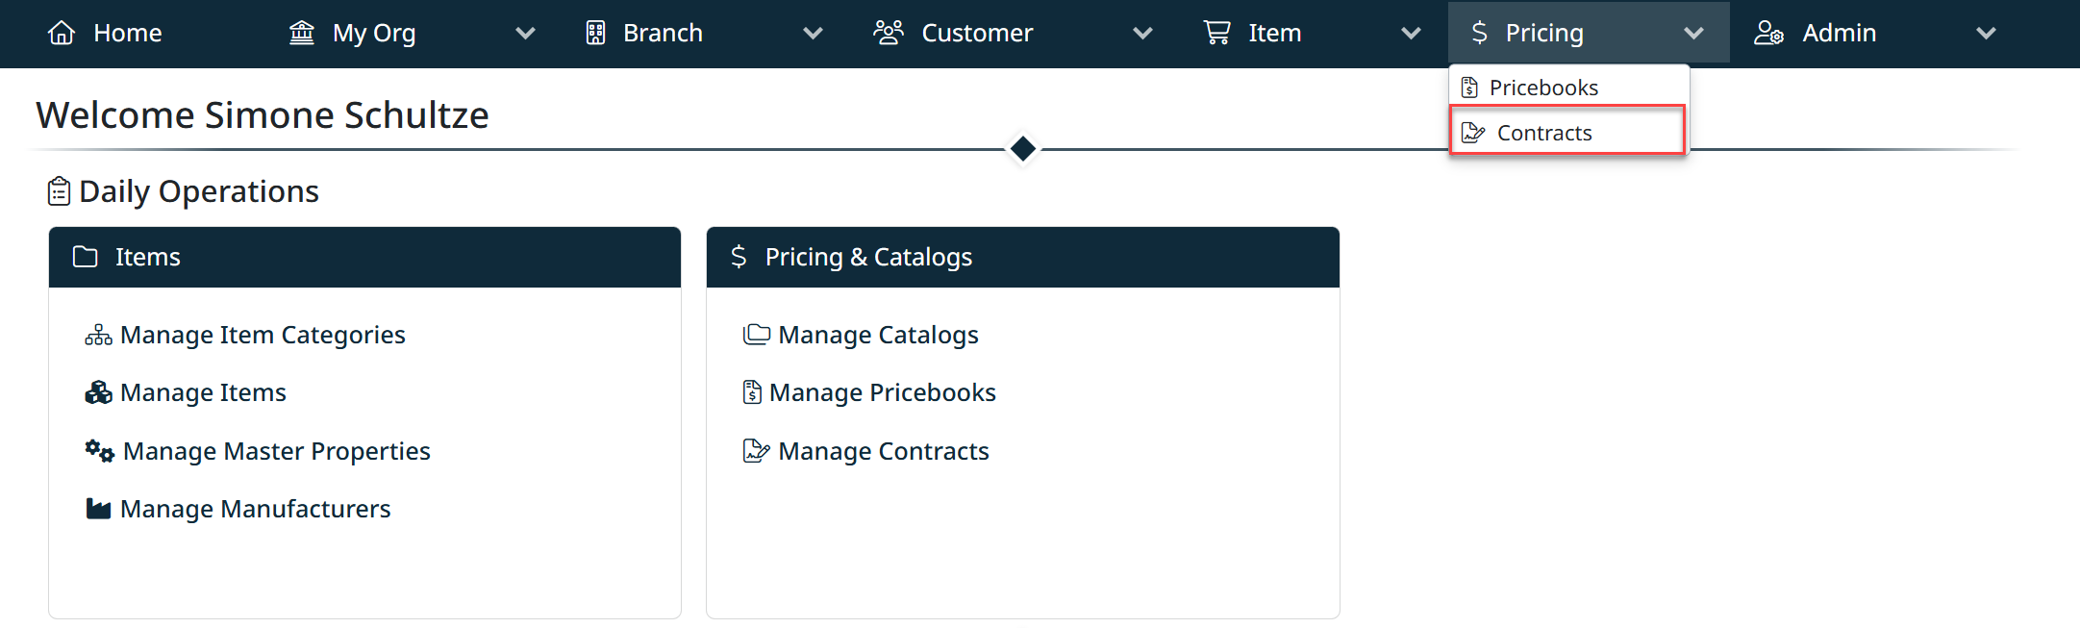2080x628 pixels.
Task: Click the Home house icon
Action: tap(62, 34)
